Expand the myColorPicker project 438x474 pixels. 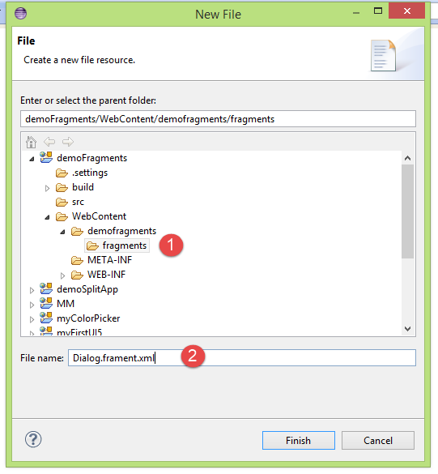click(x=32, y=319)
